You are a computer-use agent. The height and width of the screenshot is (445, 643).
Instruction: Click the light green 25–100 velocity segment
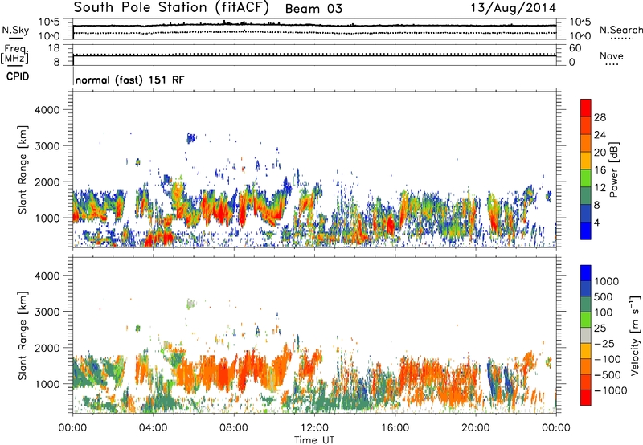[586, 320]
